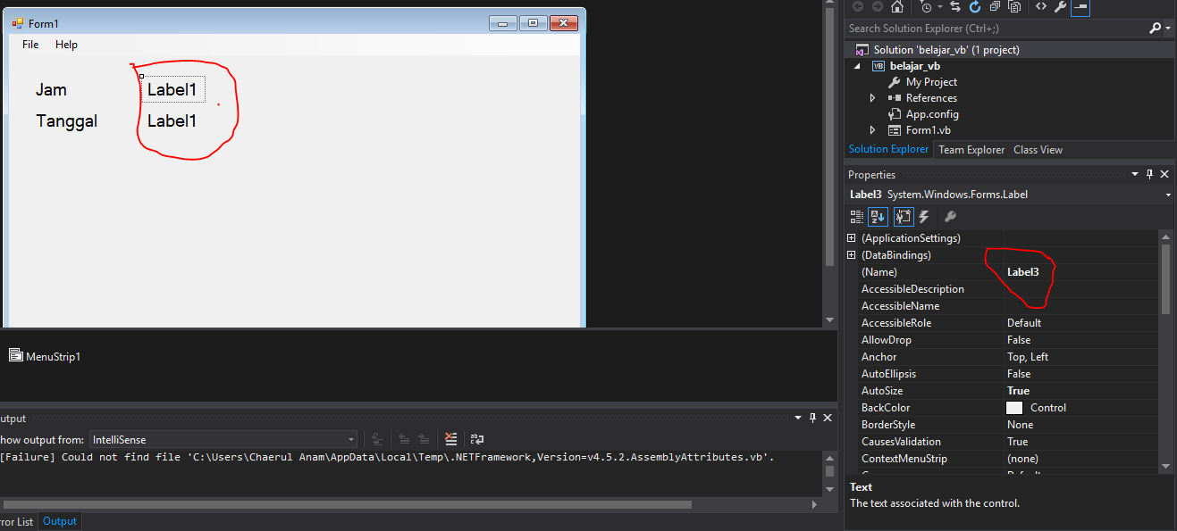
Task: Open Properties window position dropdown arrow
Action: [x=1135, y=174]
